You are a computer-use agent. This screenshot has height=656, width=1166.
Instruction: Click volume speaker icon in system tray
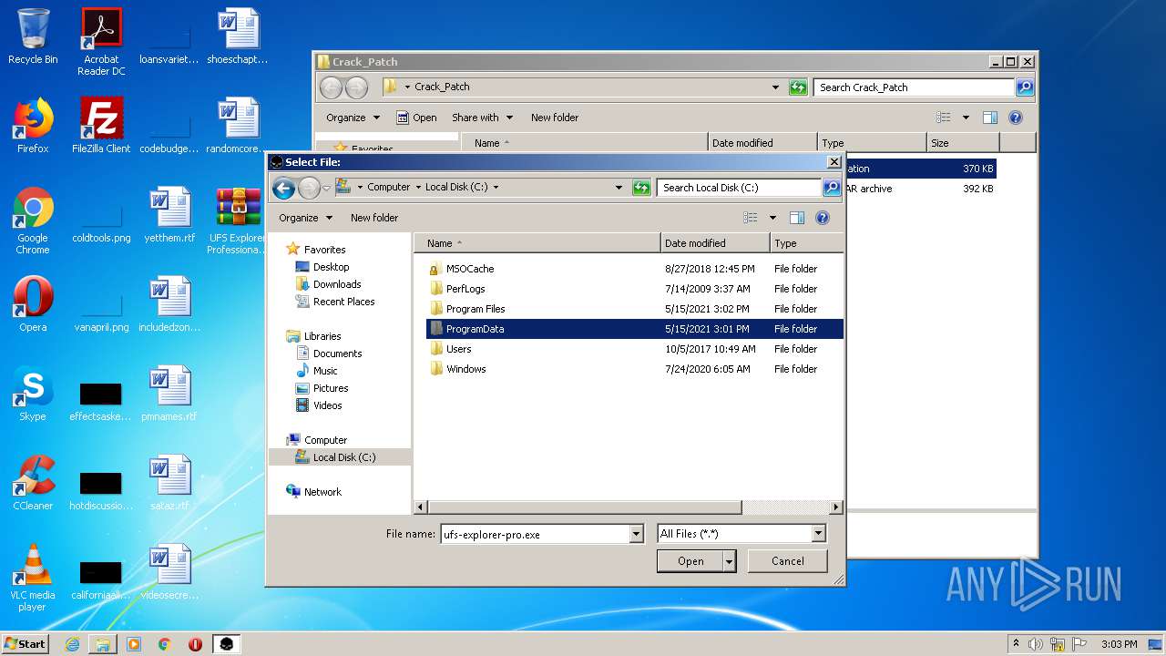(x=1036, y=644)
